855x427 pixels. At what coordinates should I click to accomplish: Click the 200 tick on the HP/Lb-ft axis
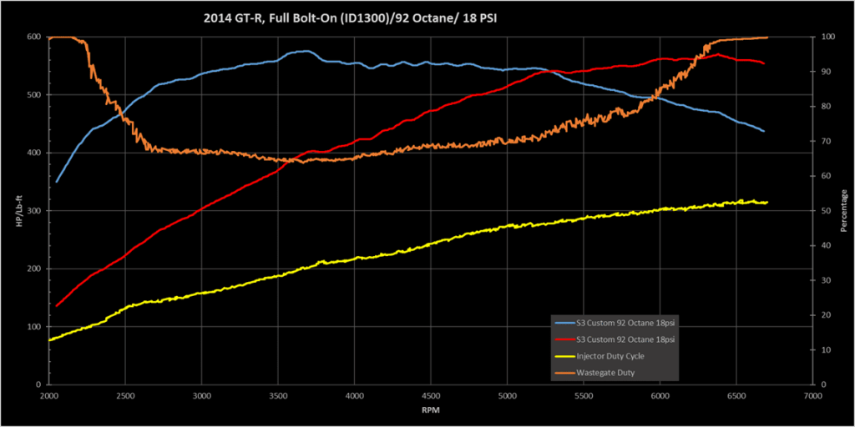tap(35, 269)
